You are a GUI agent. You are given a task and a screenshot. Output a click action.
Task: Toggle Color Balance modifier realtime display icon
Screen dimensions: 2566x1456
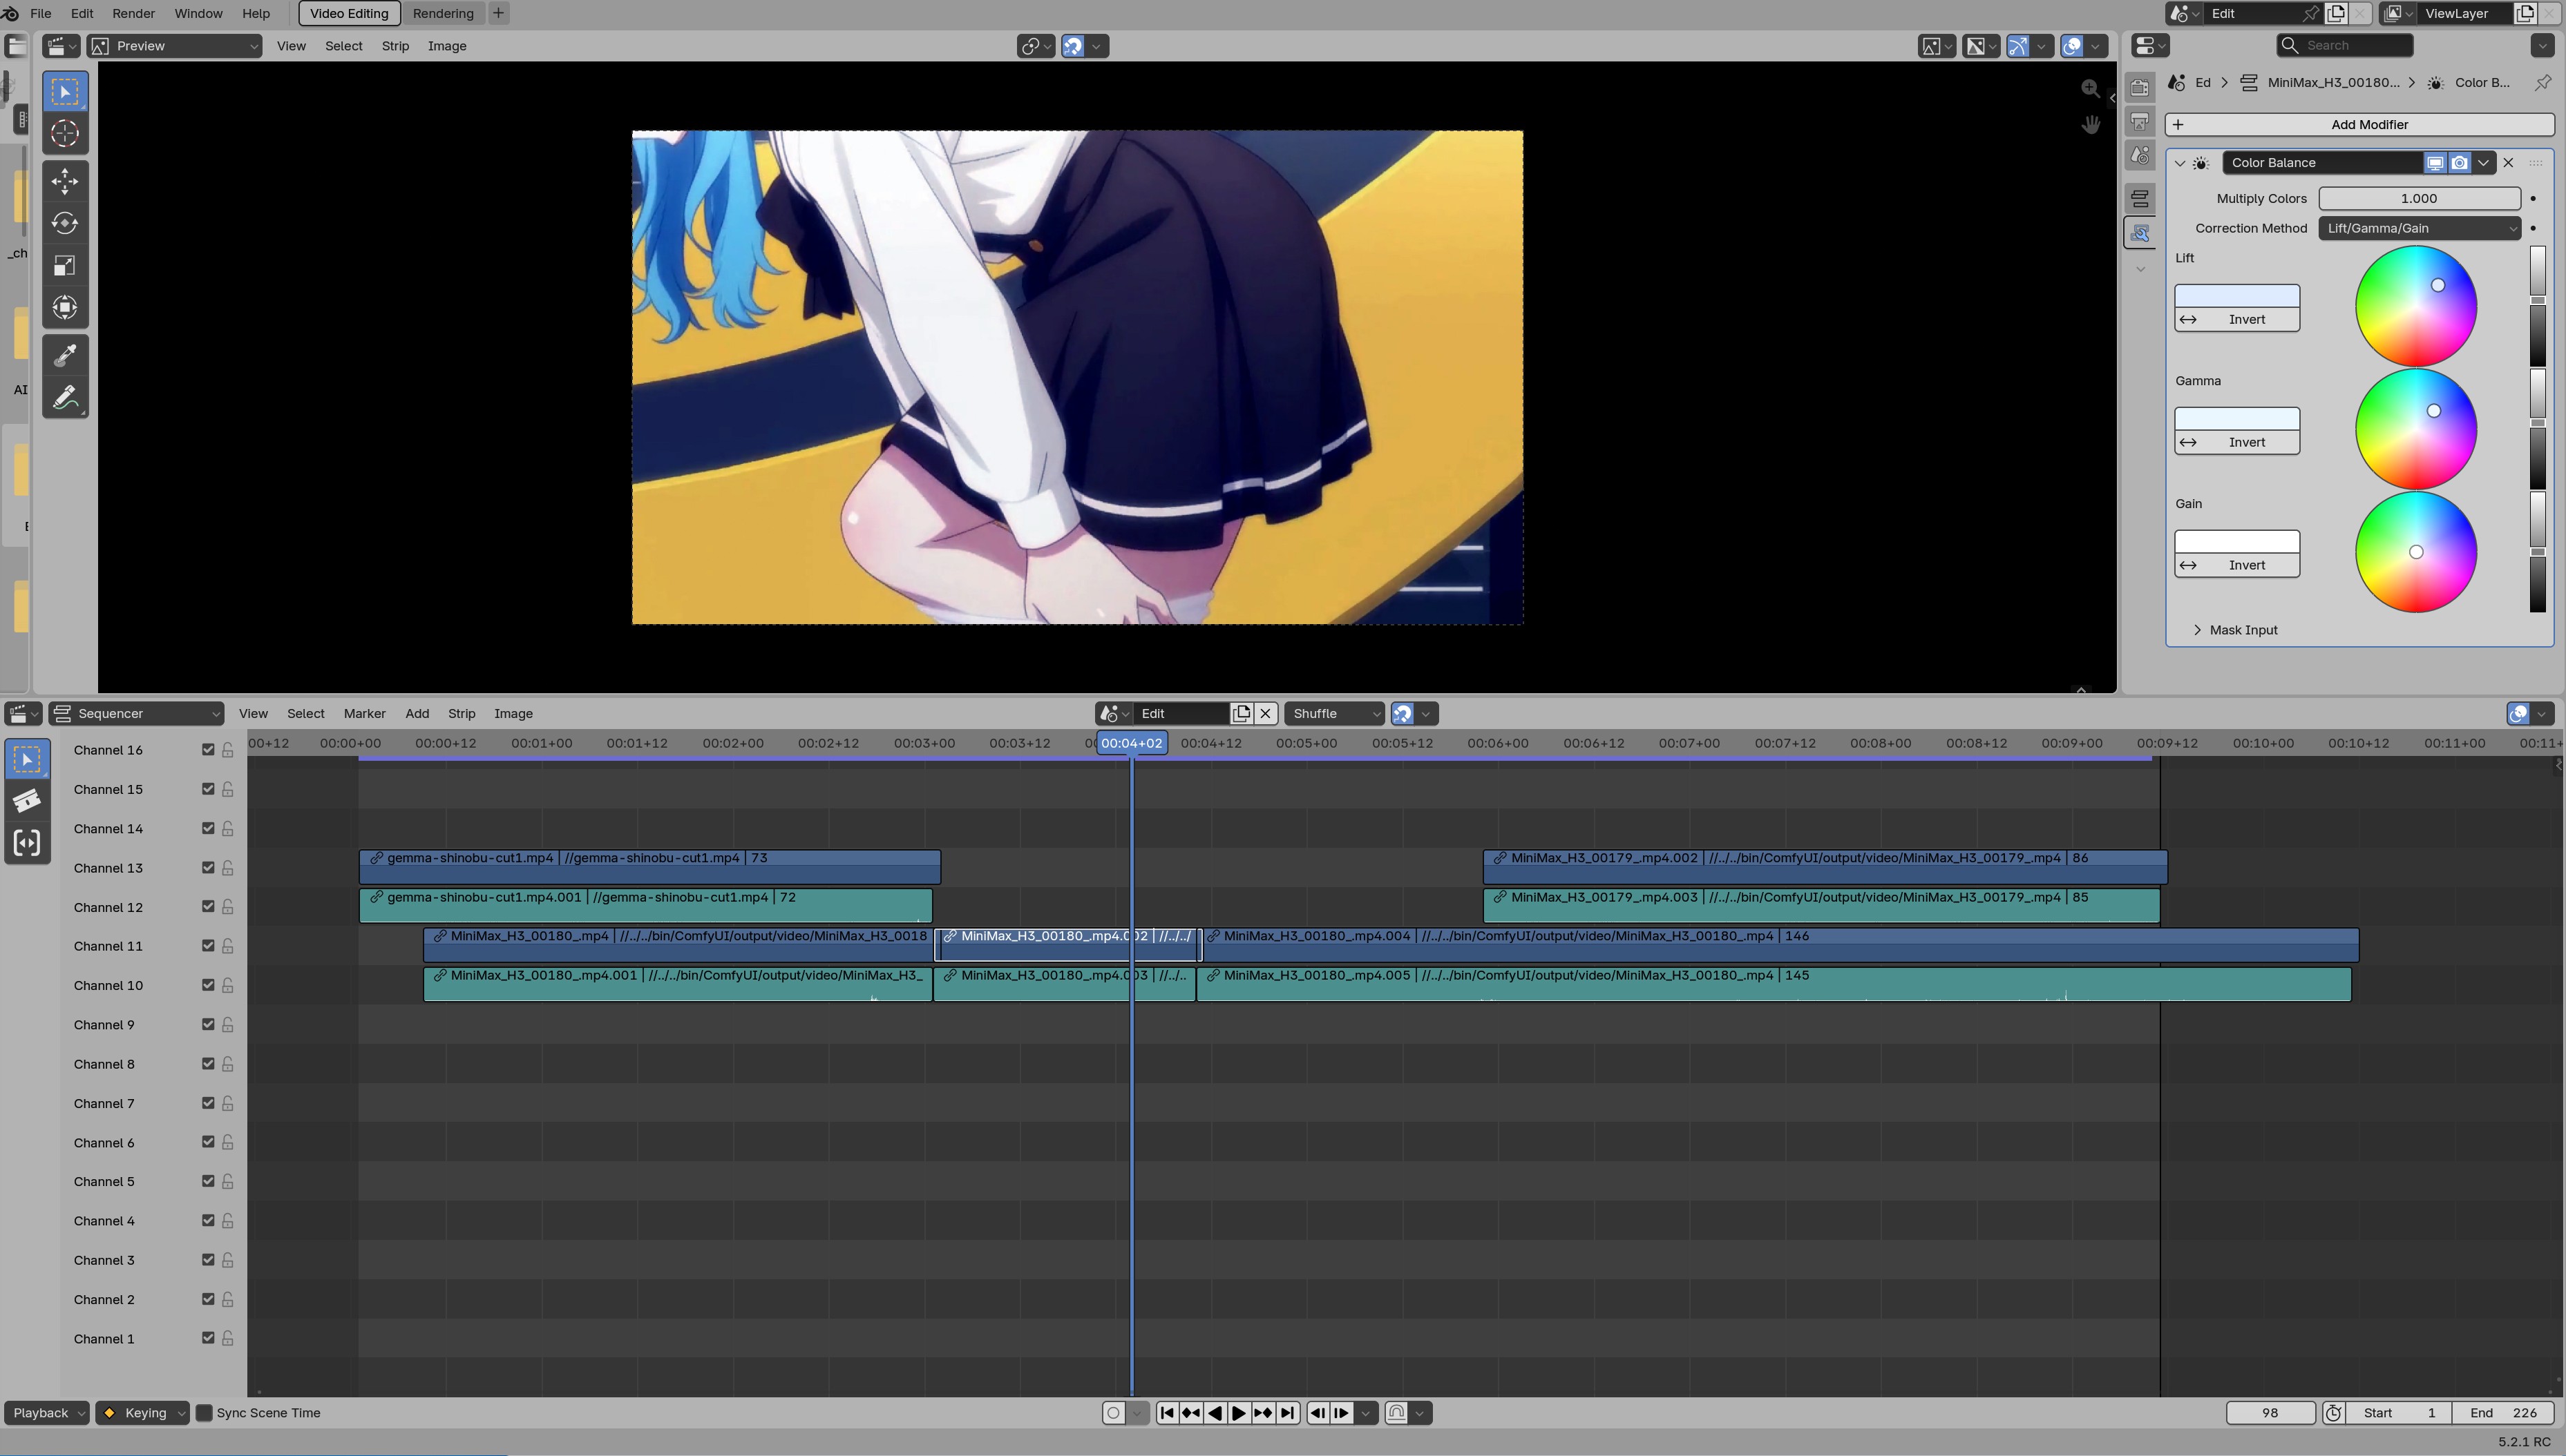[x=2435, y=163]
